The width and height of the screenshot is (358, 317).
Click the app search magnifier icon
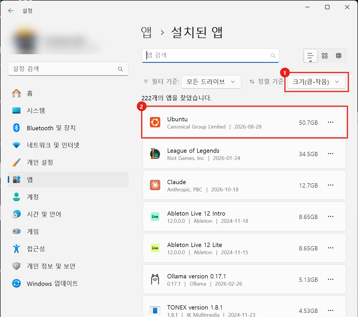pos(273,56)
